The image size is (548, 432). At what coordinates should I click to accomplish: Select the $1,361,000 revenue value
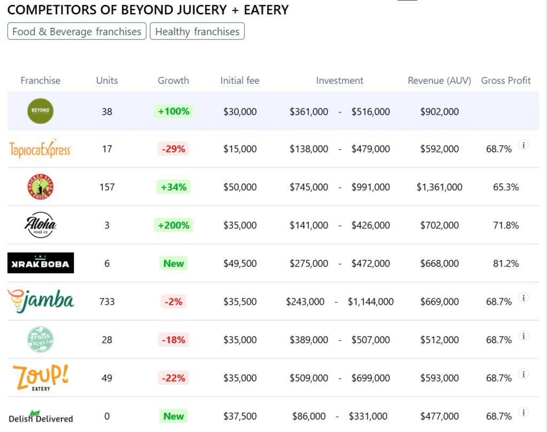click(x=439, y=187)
